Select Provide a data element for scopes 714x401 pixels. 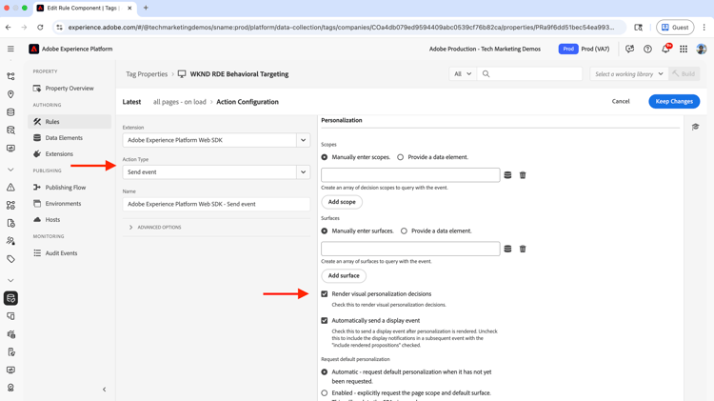pyautogui.click(x=400, y=157)
